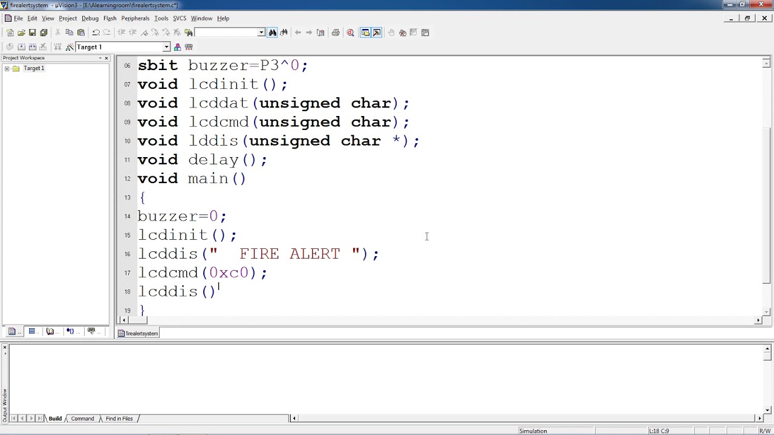
Task: Click the Redo arrow icon
Action: (x=106, y=33)
